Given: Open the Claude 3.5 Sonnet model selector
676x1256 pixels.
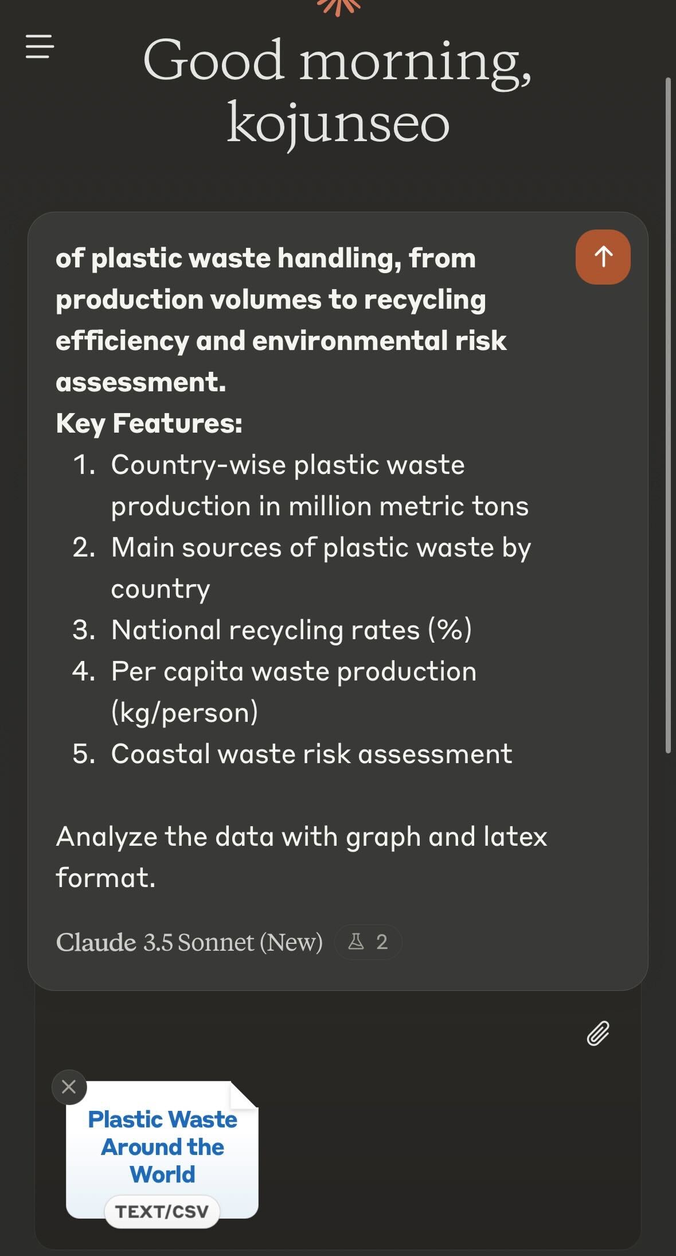Looking at the screenshot, I should click(189, 942).
